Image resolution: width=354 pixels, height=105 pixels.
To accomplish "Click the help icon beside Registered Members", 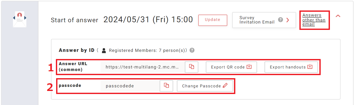I will click(192, 50).
